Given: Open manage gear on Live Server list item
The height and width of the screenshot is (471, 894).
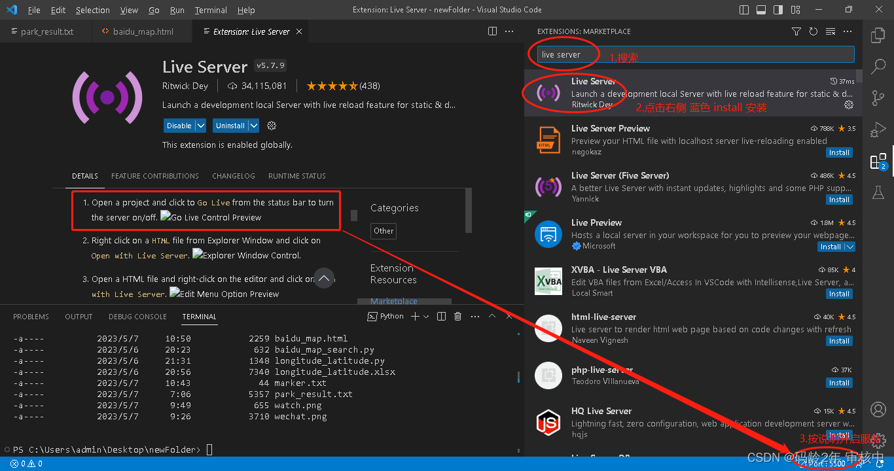Looking at the screenshot, I should coord(849,105).
